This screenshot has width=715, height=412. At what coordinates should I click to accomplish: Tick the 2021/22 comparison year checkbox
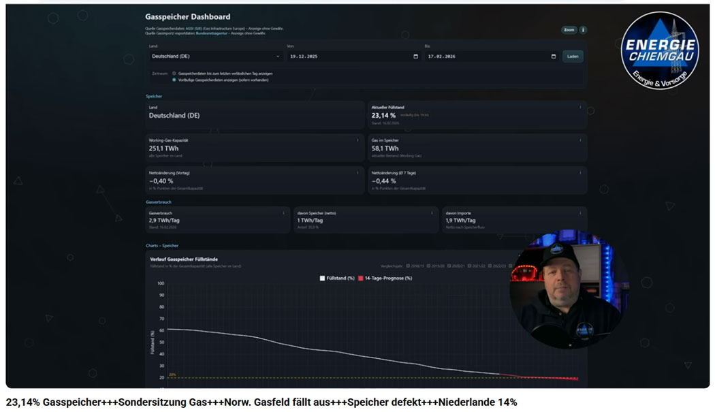click(x=470, y=266)
